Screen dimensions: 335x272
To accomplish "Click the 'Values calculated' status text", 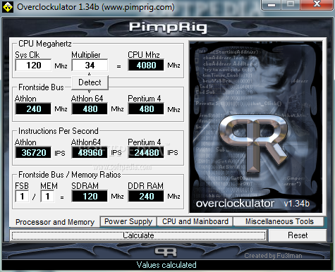I will [x=166, y=265].
